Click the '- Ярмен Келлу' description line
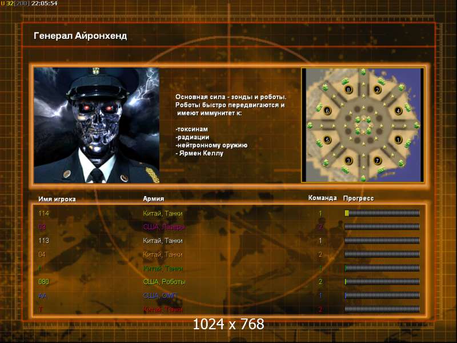Screen dimensions: 457x343 coord(199,153)
